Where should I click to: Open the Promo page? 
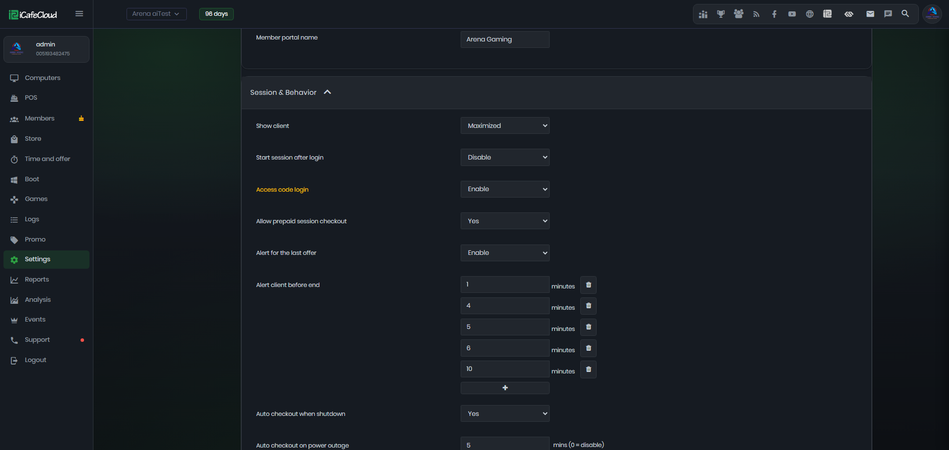[x=46, y=240]
